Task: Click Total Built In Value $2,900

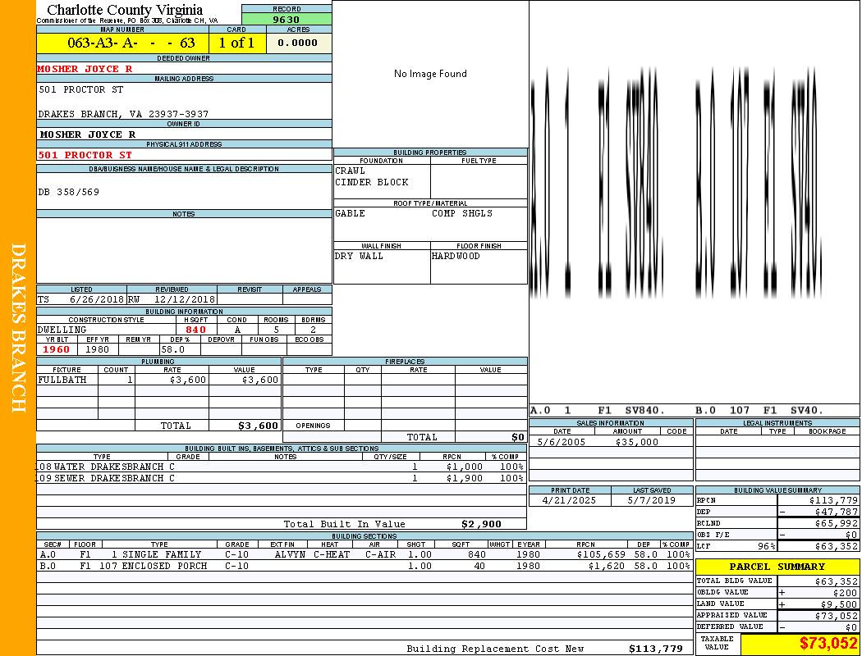Action: (x=481, y=524)
